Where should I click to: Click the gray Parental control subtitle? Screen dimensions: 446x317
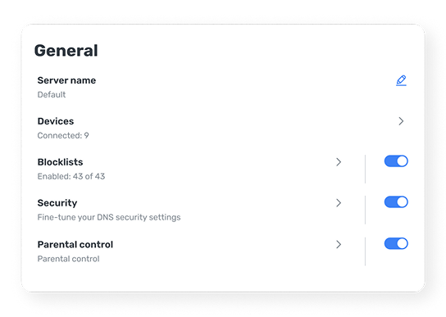pos(69,259)
